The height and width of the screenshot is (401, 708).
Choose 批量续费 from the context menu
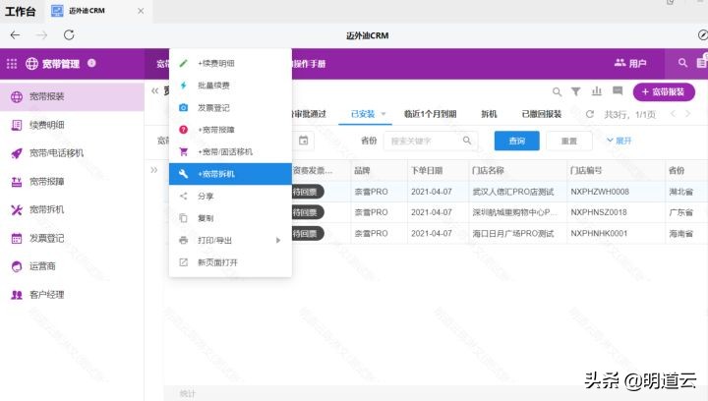[x=230, y=86]
